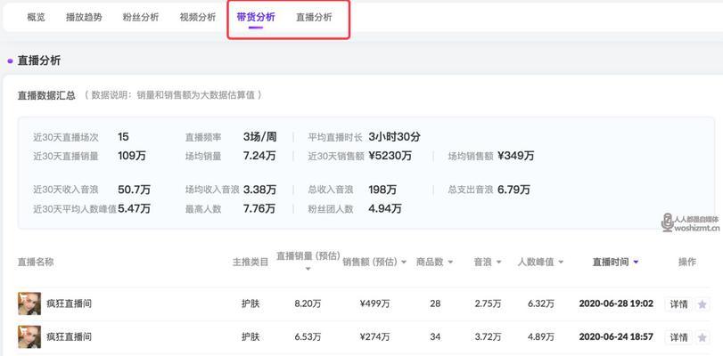Click the 109万 live sales value

[132, 156]
